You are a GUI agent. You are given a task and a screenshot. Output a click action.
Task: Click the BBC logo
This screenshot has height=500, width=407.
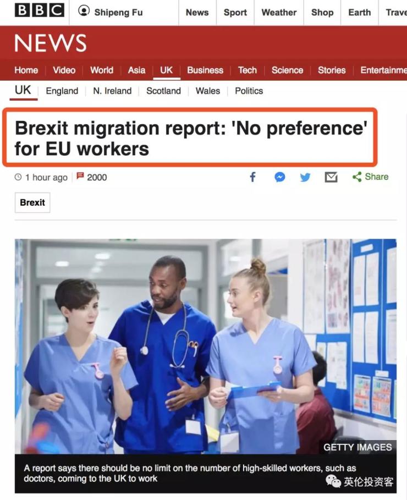pos(40,10)
